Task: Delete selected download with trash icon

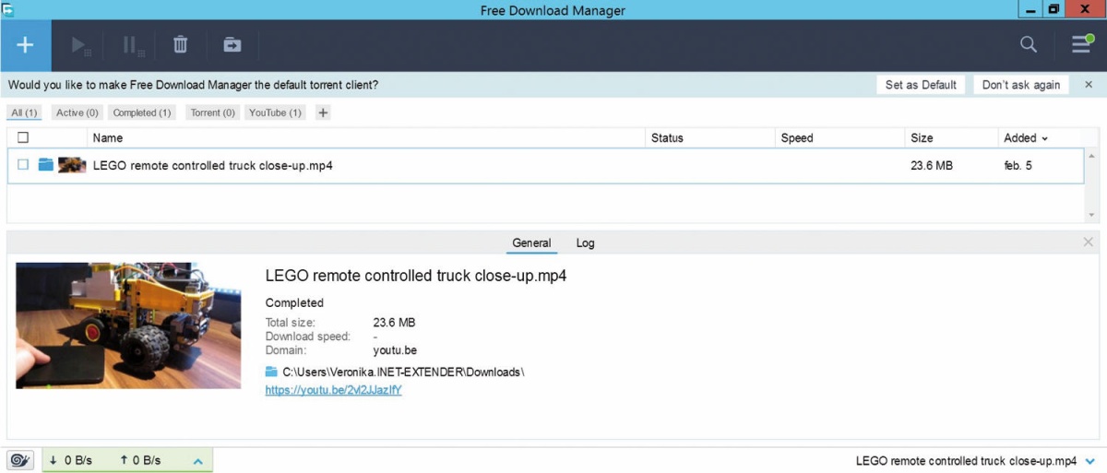Action: point(181,44)
